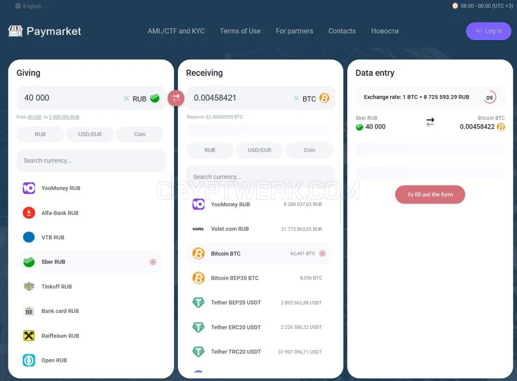This screenshot has height=381, width=517.
Task: Click the maximum 3 500 000 RUB link
Action: coord(64,117)
